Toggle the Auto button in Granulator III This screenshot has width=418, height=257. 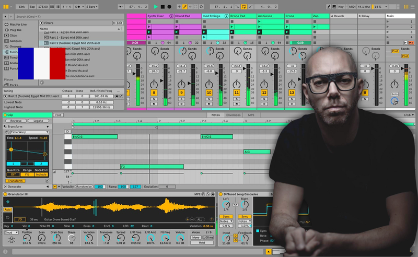pyautogui.click(x=7, y=209)
